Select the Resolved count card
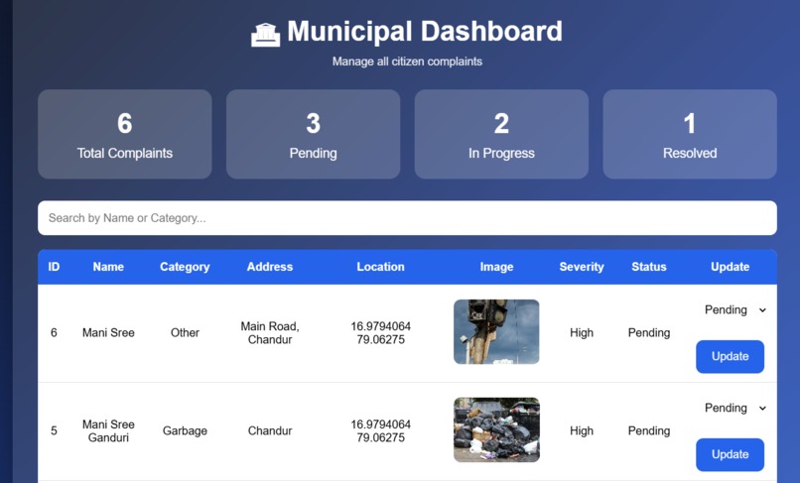Screen dimensions: 800x483 pos(690,134)
